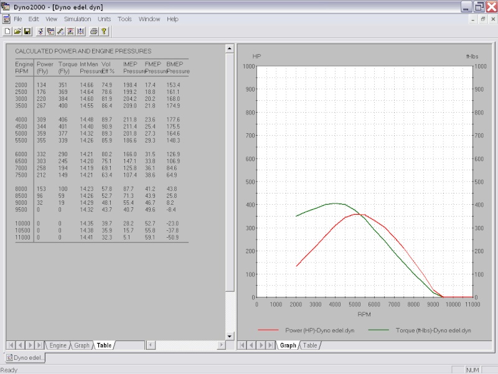Image resolution: width=498 pixels, height=374 pixels.
Task: Click the NUM indicator in status bar
Action: click(x=472, y=370)
